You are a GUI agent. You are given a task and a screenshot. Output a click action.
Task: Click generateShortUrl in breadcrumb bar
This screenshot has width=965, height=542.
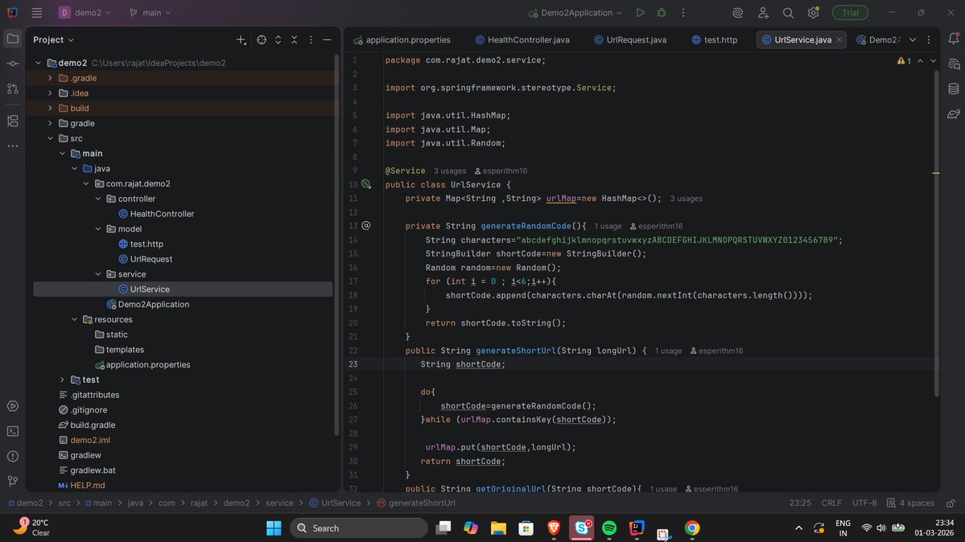pos(416,503)
